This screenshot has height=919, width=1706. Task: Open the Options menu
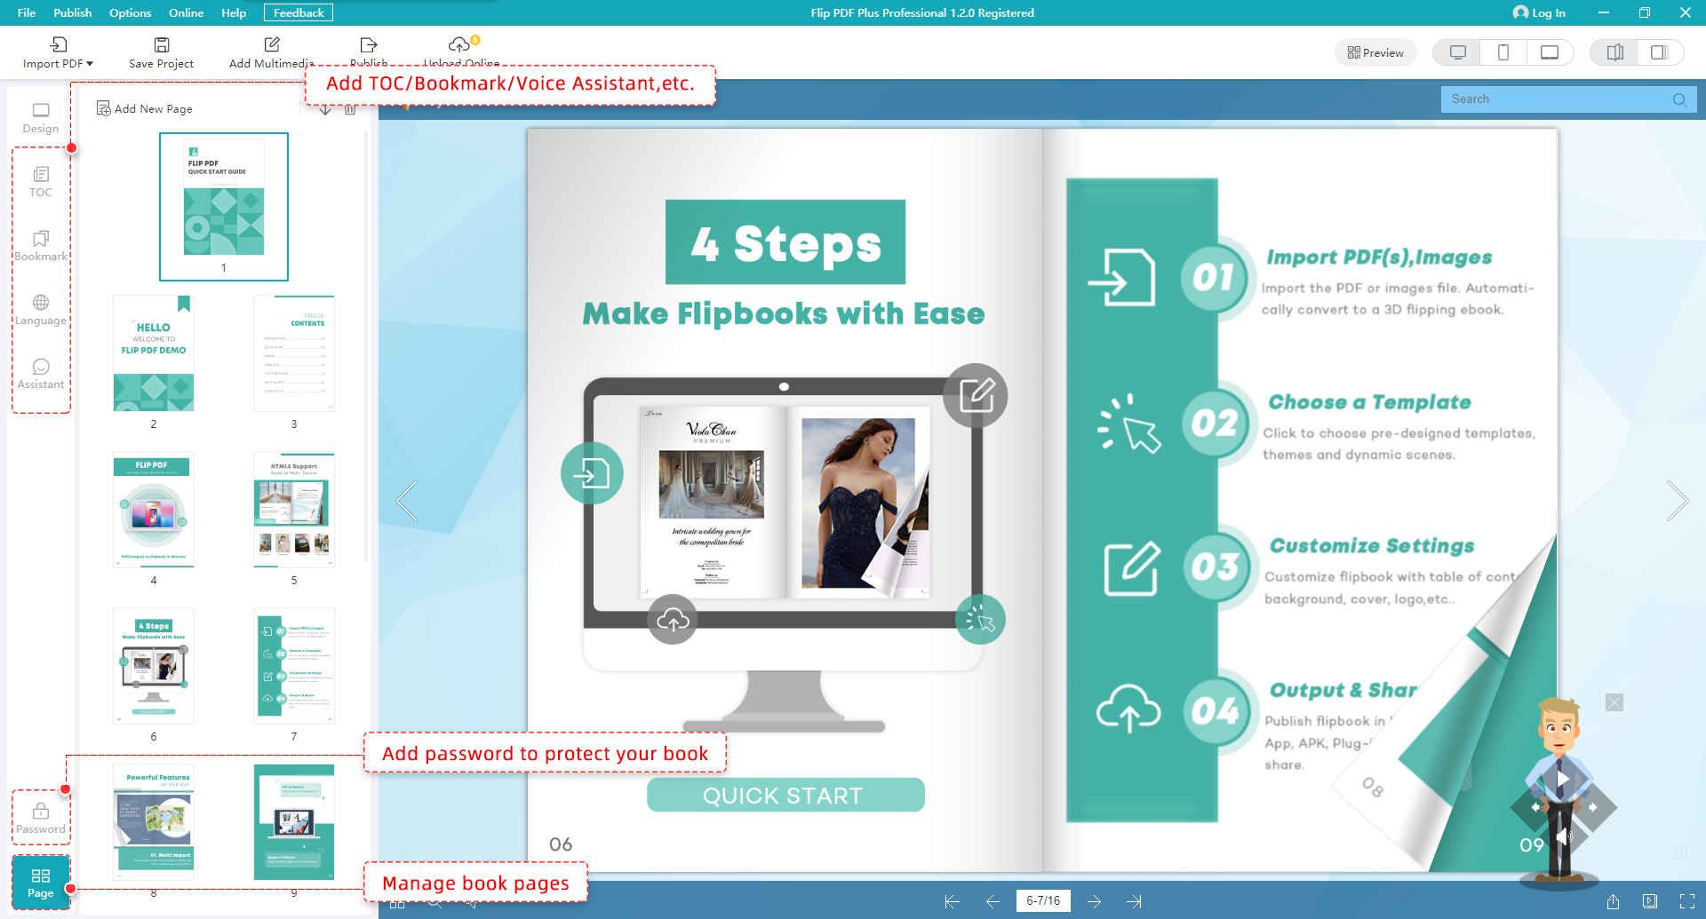[130, 12]
